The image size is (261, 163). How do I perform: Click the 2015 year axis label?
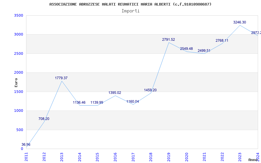(97, 157)
